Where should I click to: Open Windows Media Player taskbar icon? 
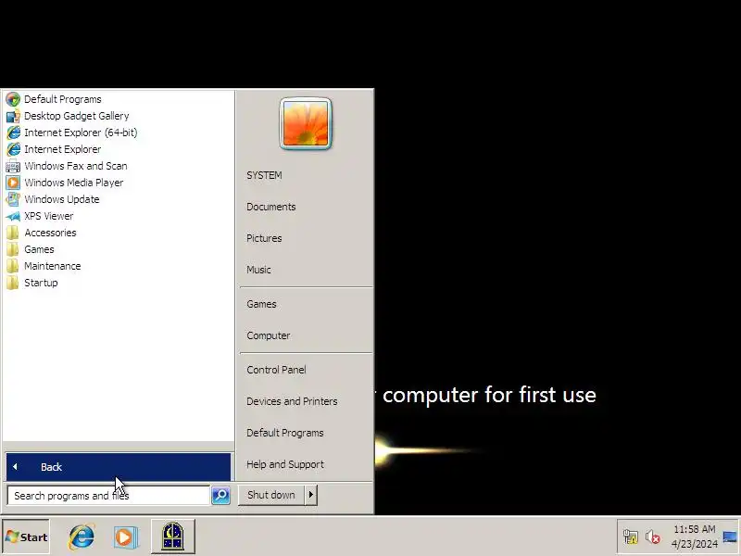125,537
